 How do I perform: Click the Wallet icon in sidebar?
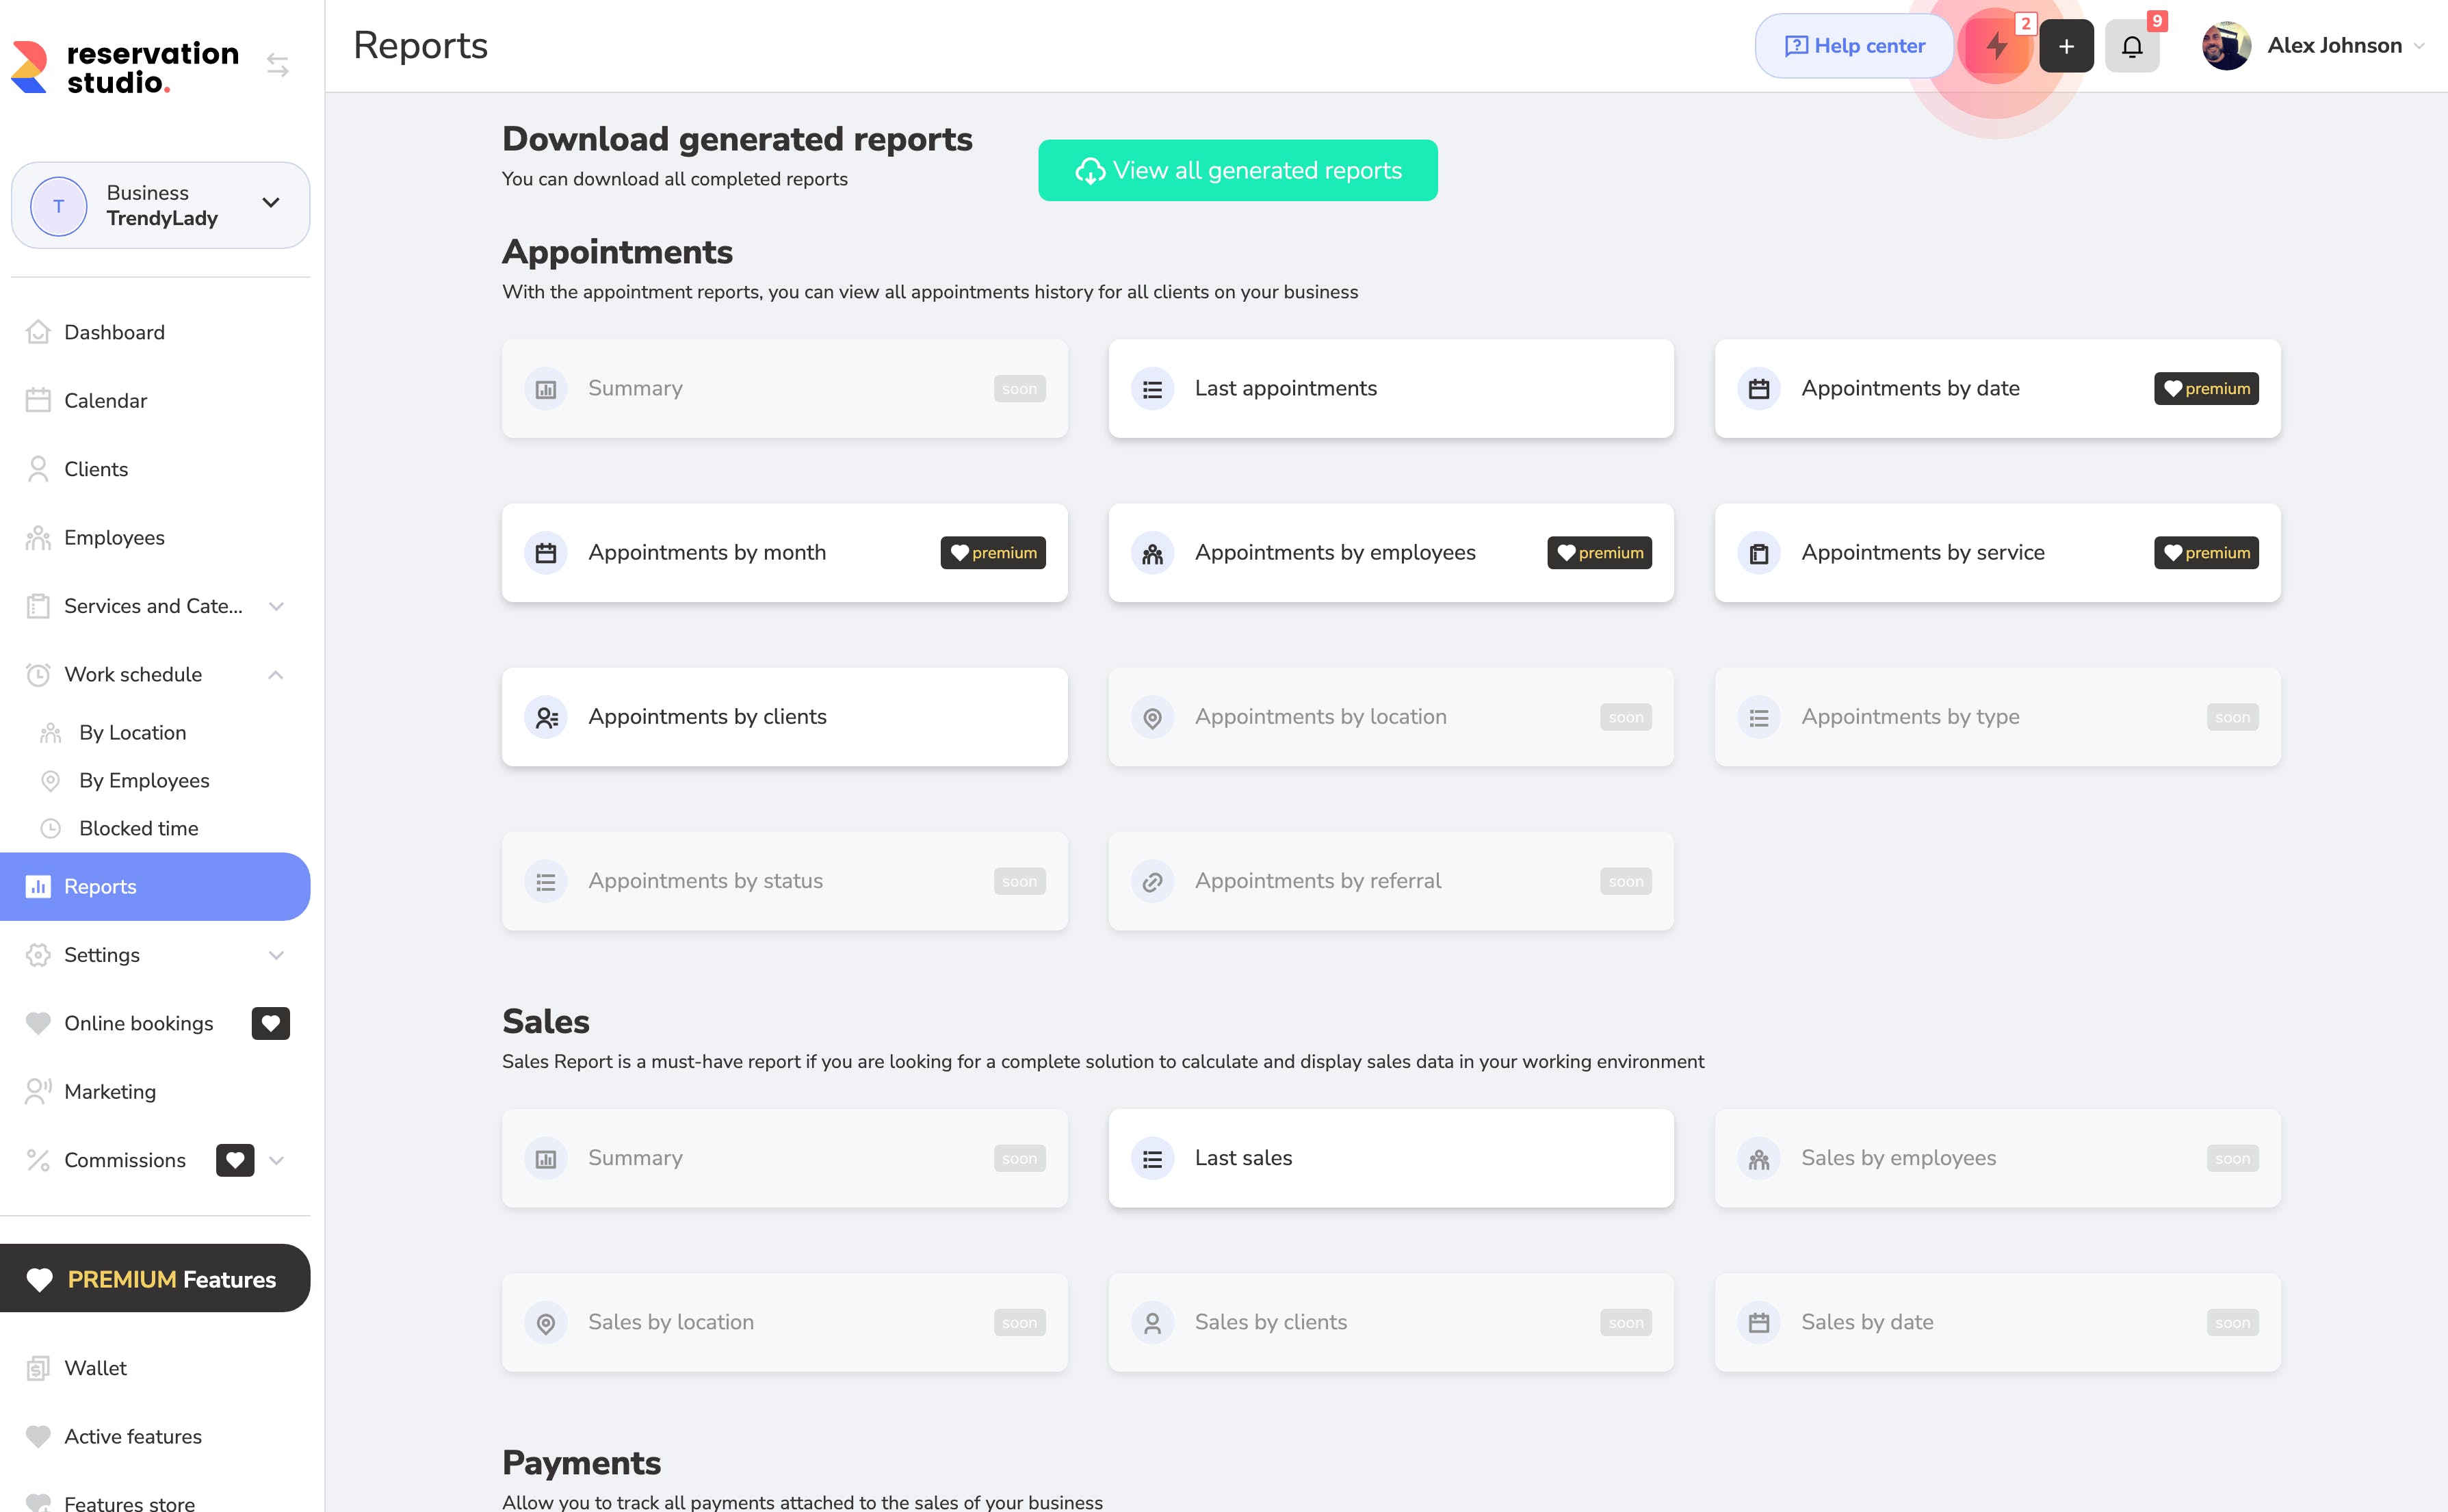click(38, 1368)
